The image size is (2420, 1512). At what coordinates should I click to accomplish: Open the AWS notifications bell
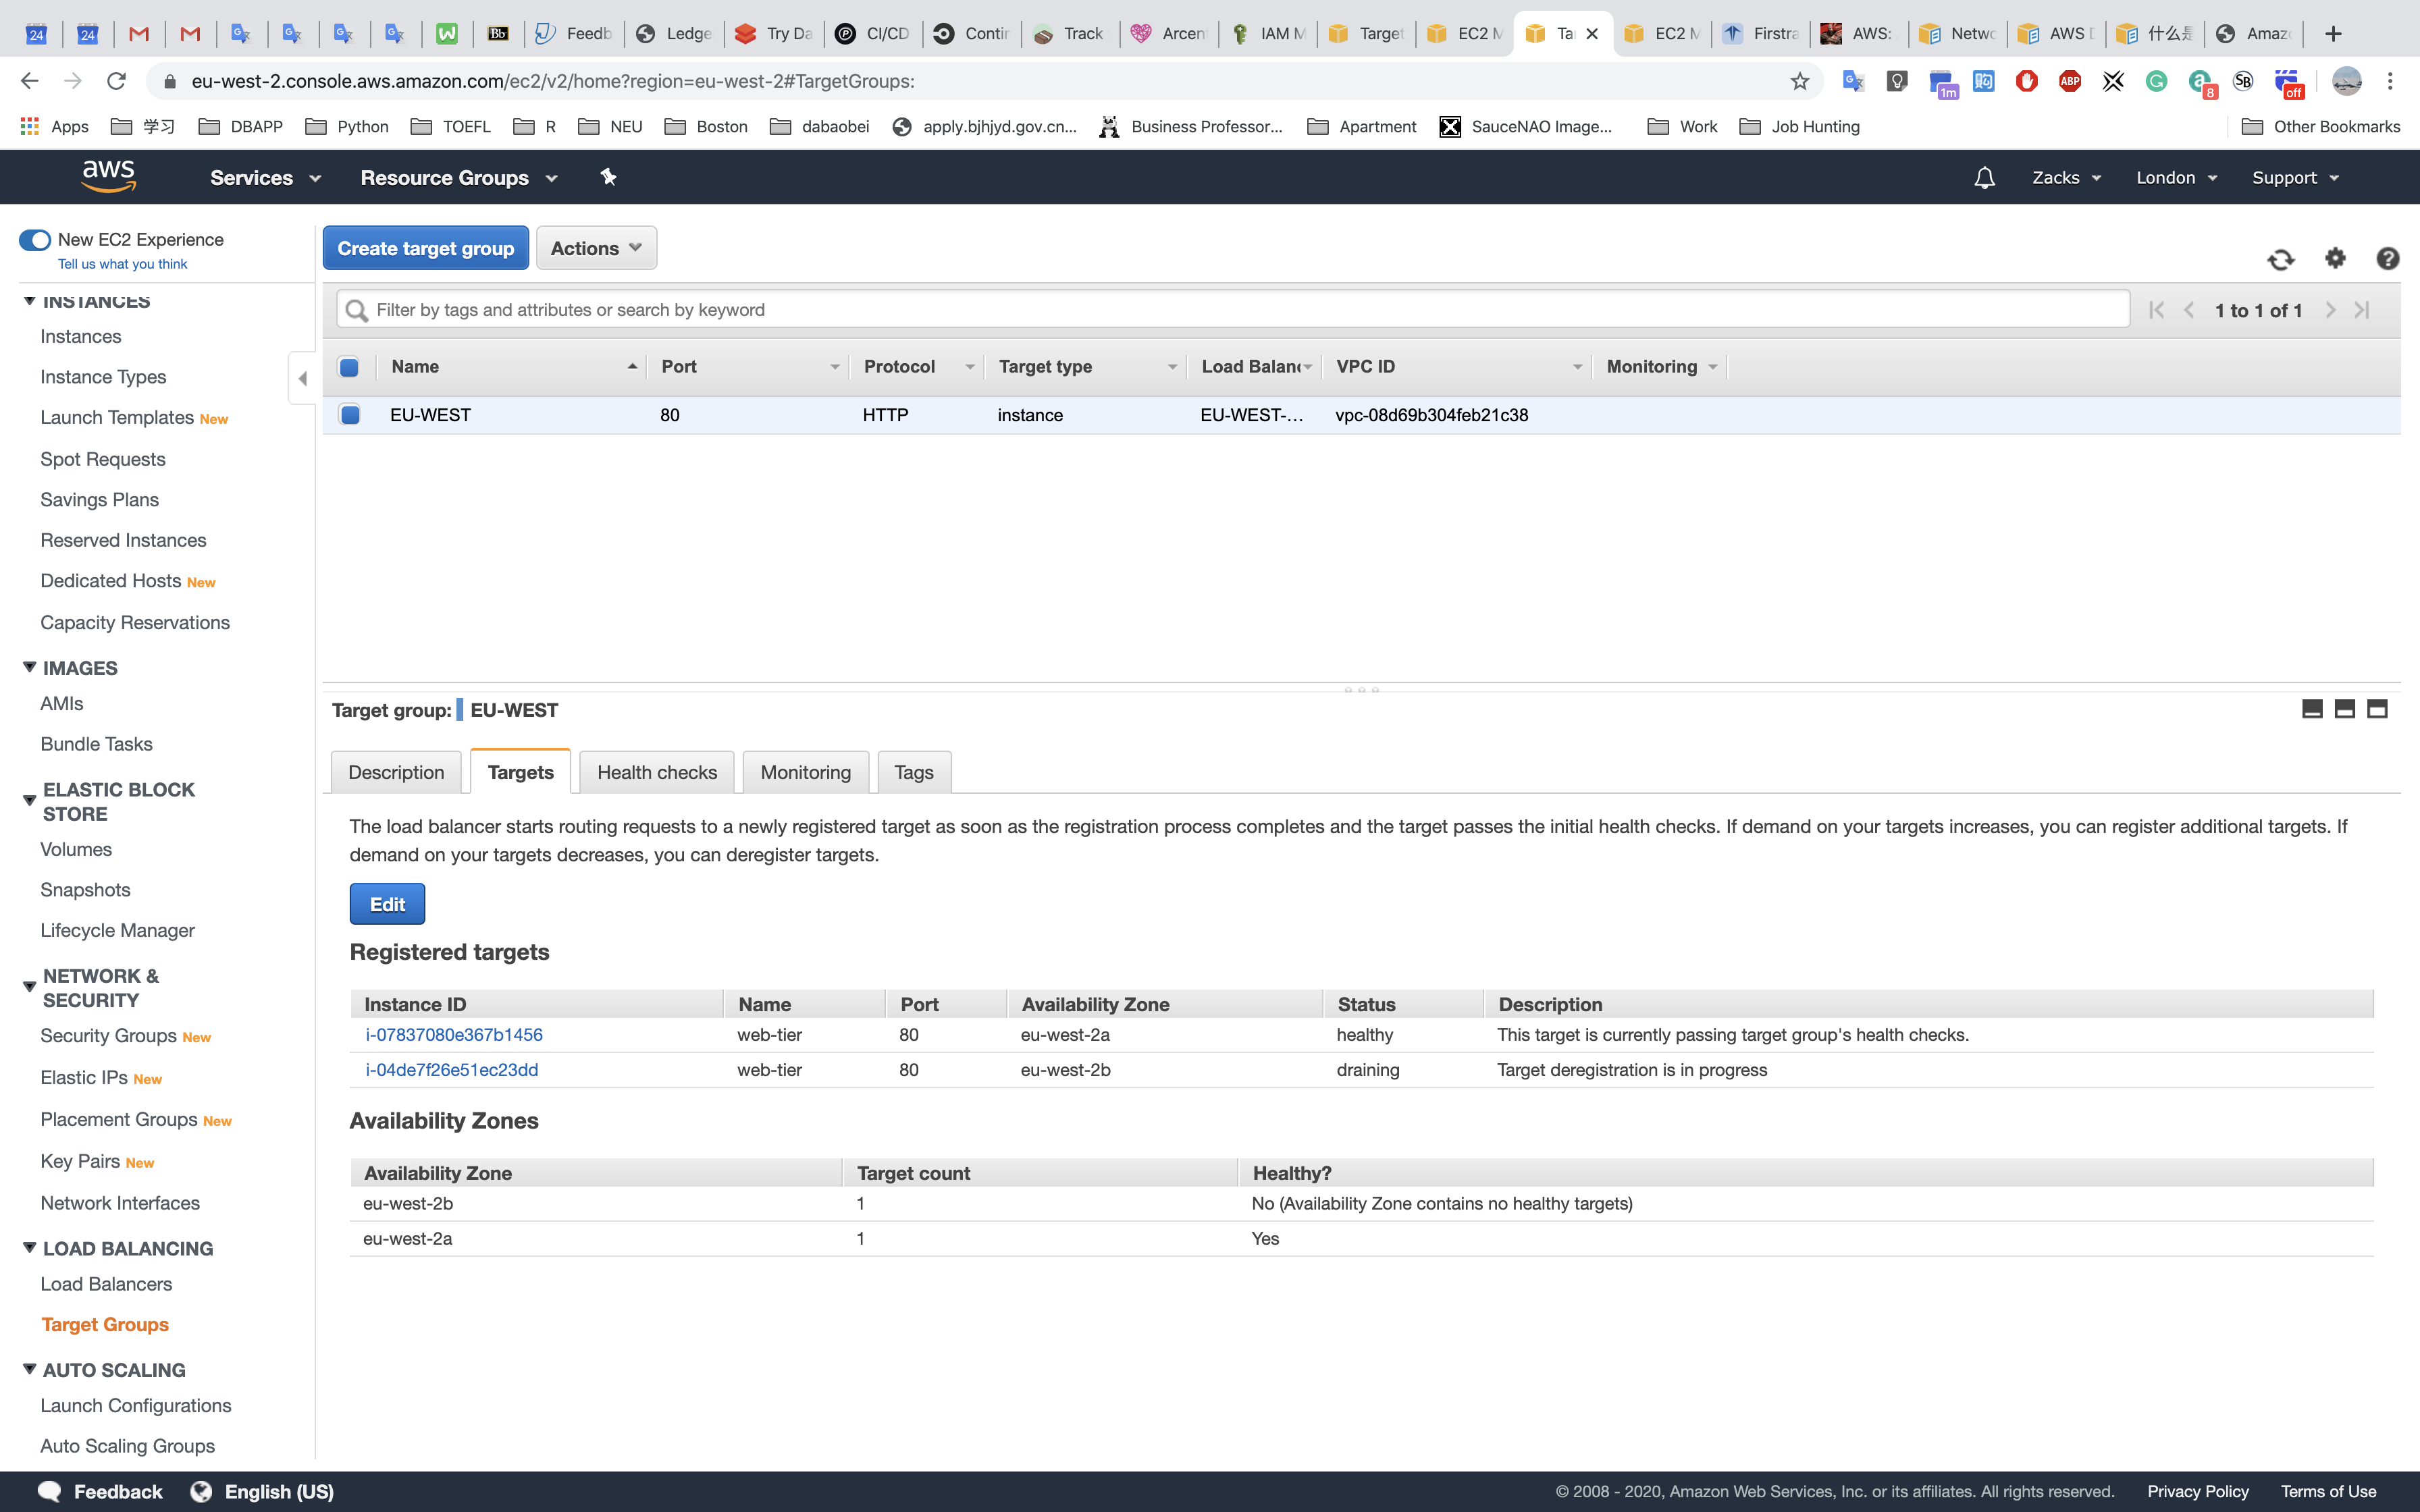click(x=1984, y=178)
